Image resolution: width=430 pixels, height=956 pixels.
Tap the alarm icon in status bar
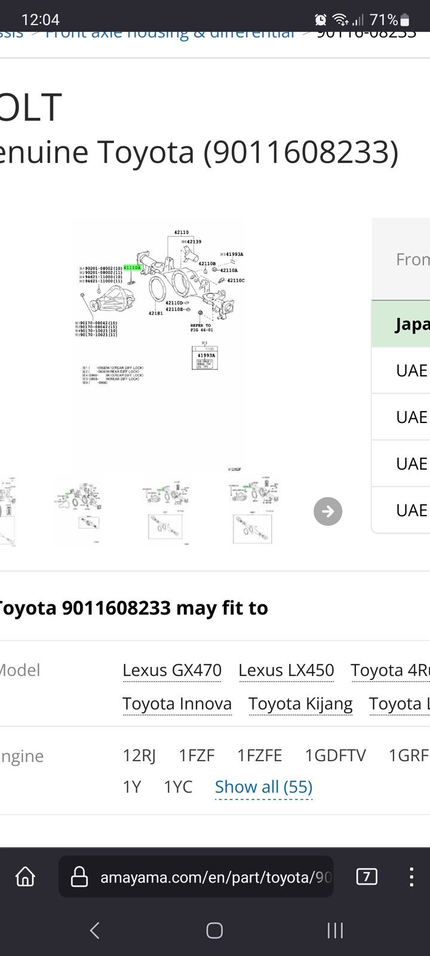[321, 20]
